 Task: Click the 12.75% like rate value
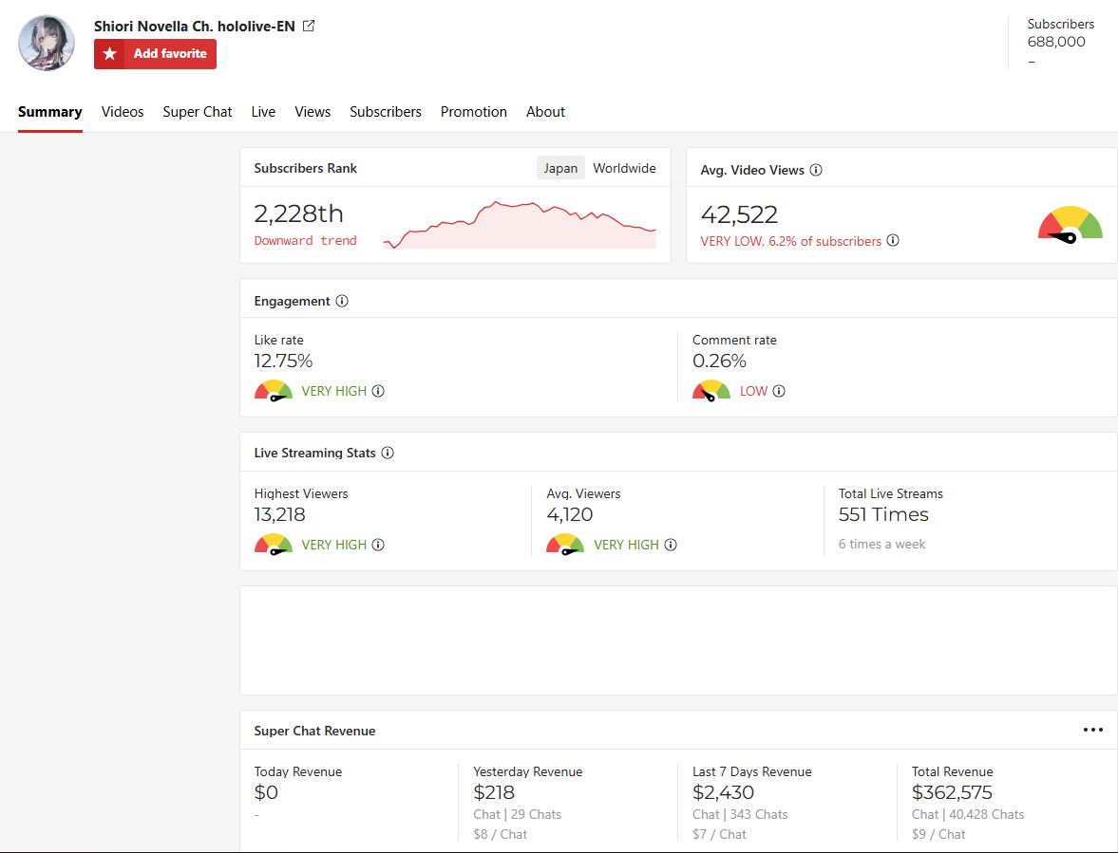pyautogui.click(x=283, y=361)
